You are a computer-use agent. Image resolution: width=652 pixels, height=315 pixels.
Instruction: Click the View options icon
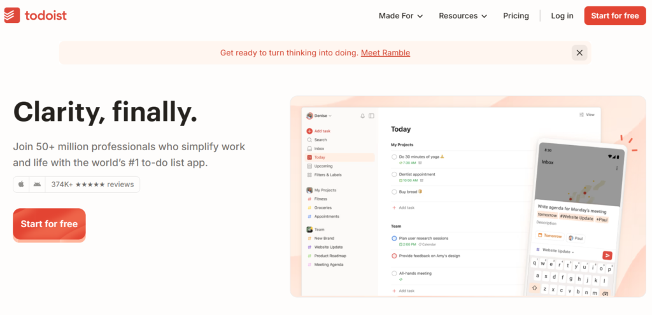[x=582, y=115]
